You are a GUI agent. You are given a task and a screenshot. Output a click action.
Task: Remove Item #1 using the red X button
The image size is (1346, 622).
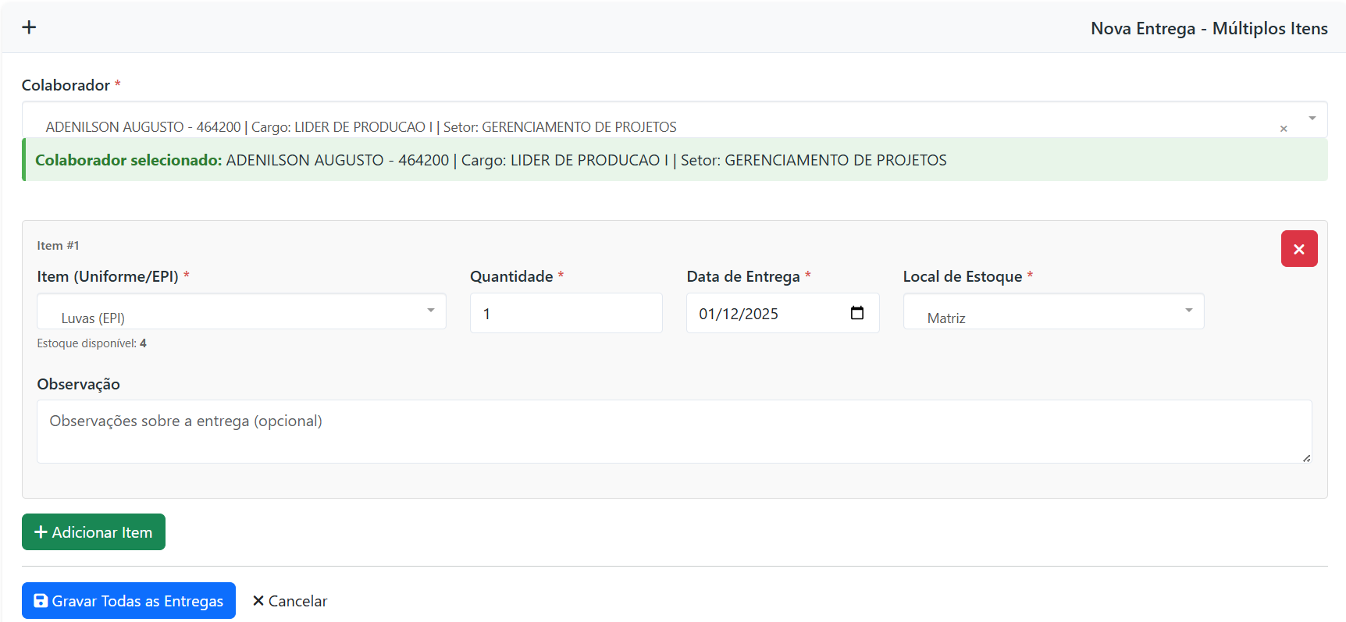(1299, 249)
